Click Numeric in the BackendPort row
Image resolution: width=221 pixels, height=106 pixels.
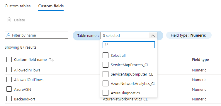point(199,99)
